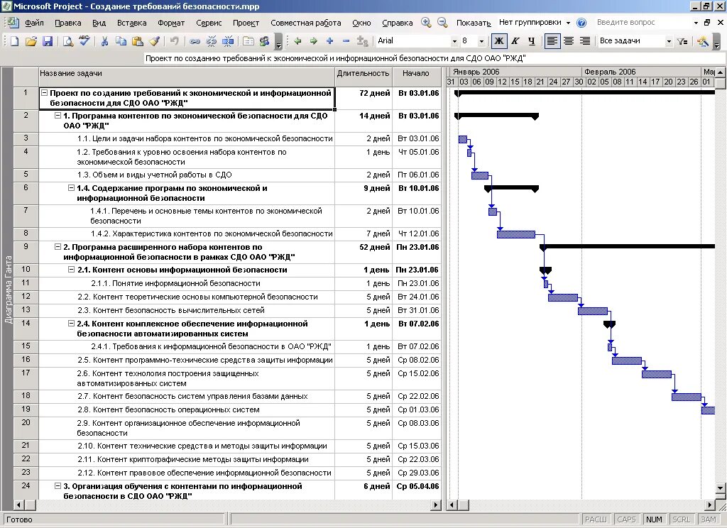Click the vertical scrollbar down arrow
The height and width of the screenshot is (528, 727).
point(720,488)
